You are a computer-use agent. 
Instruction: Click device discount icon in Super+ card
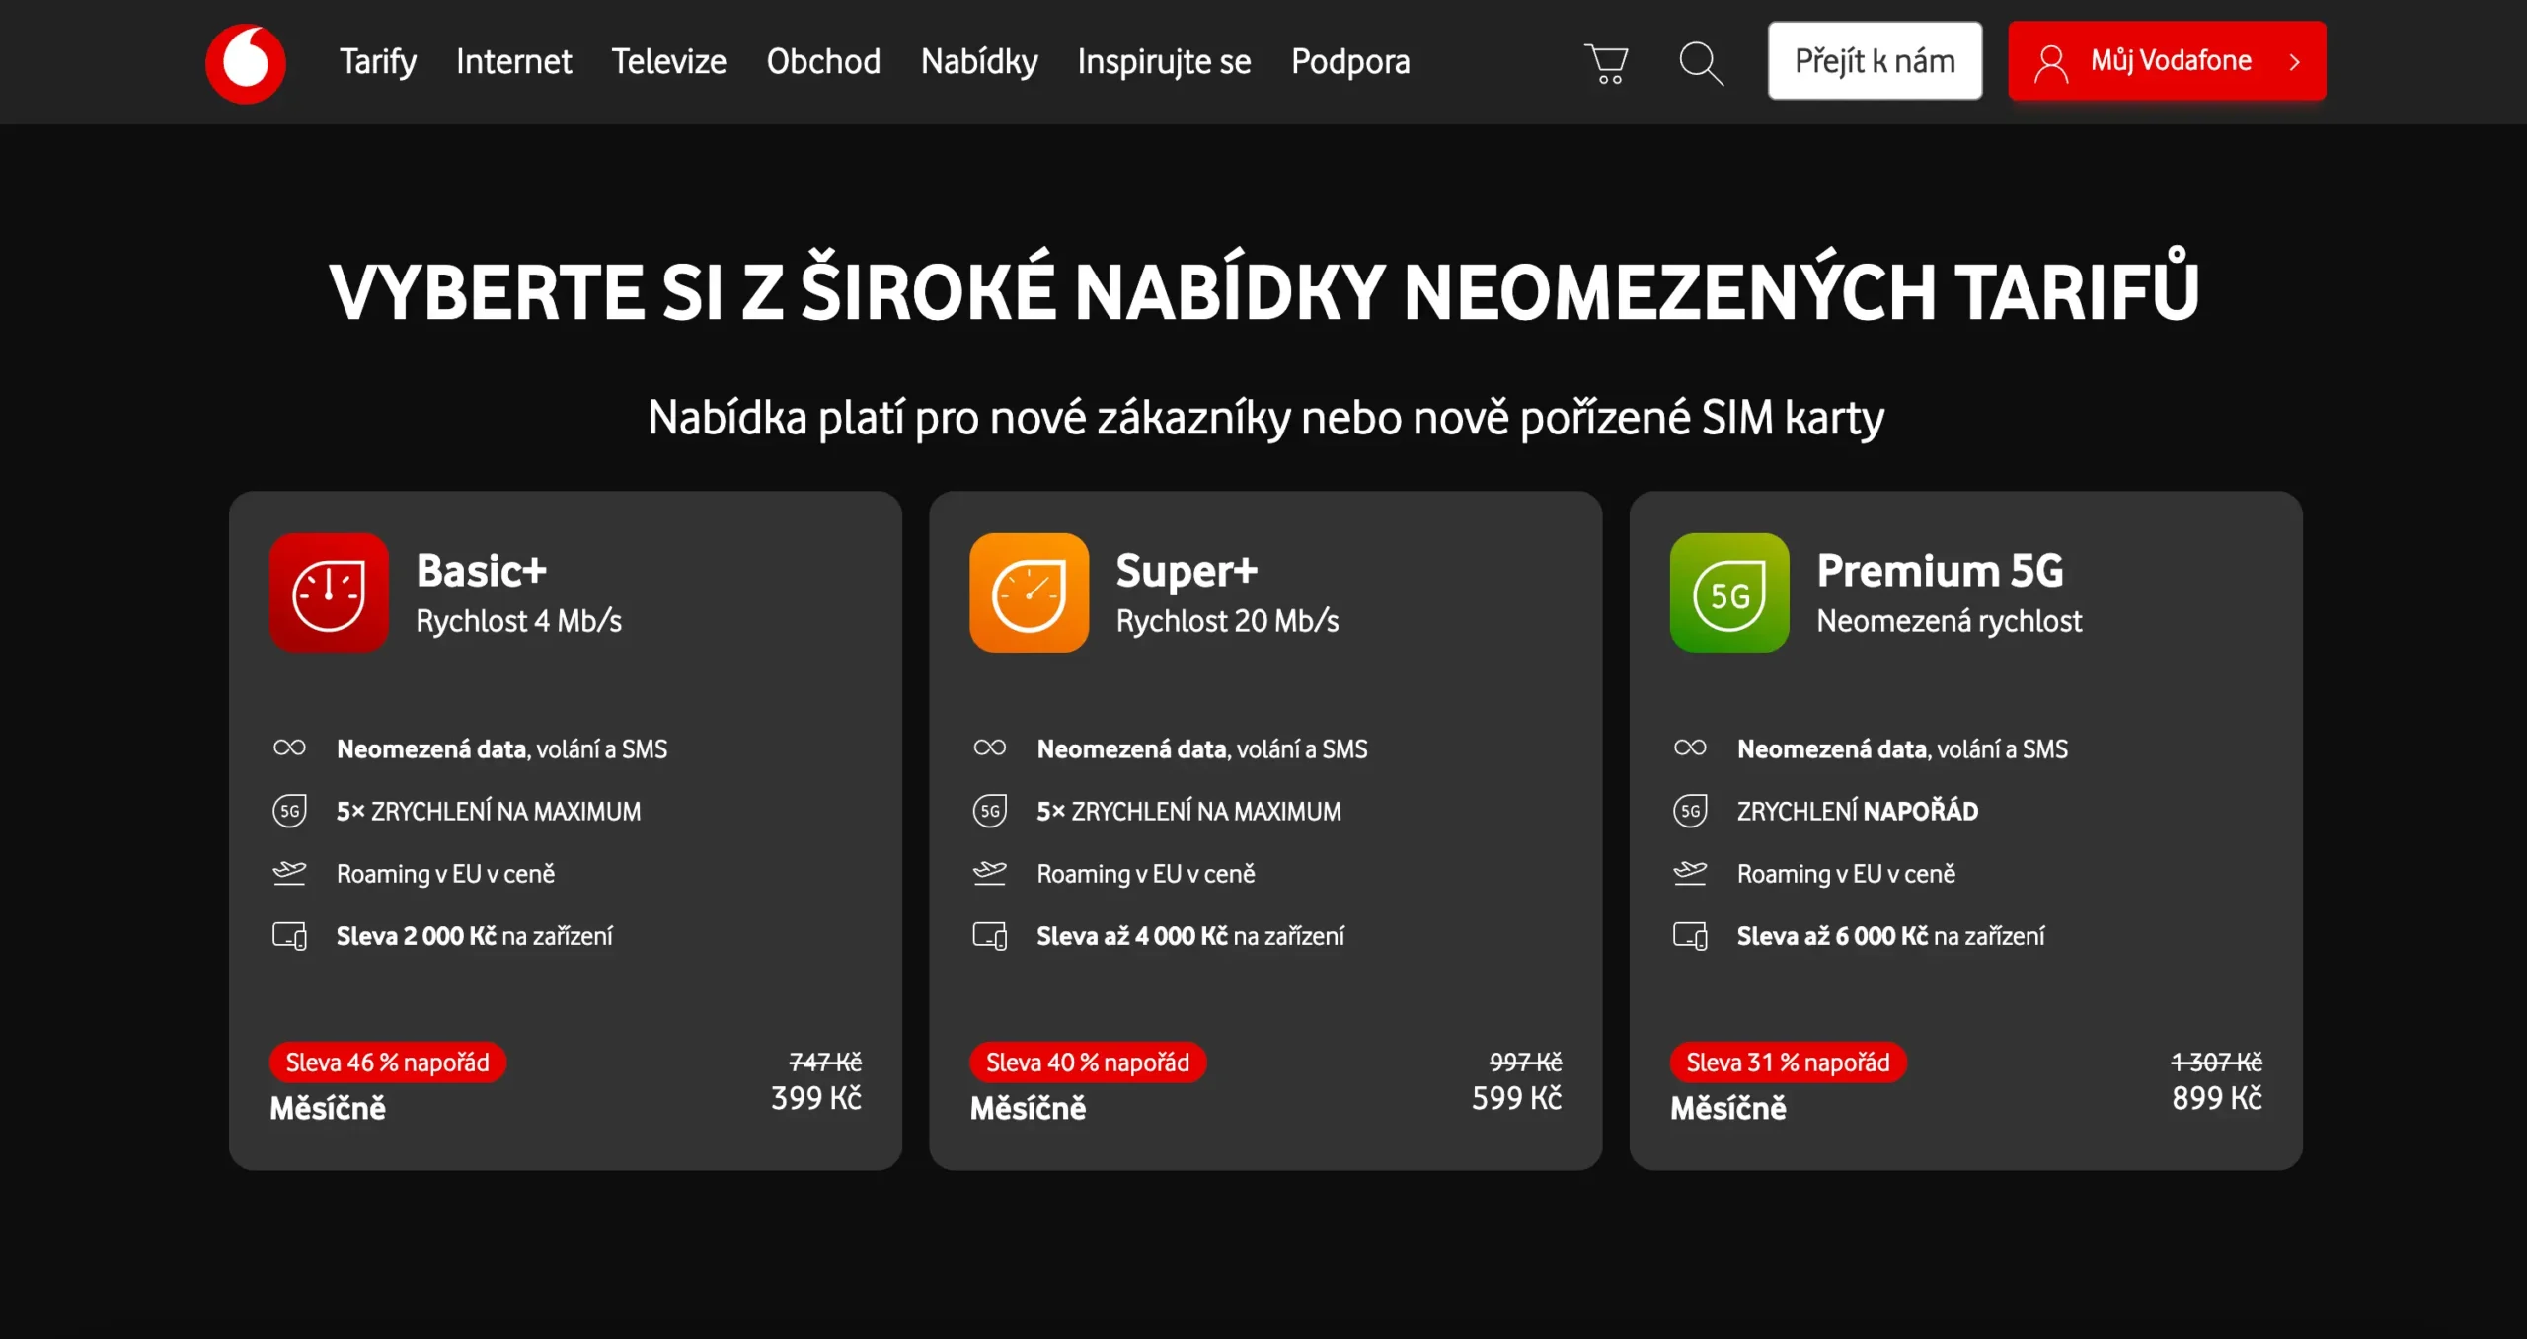[x=989, y=935]
